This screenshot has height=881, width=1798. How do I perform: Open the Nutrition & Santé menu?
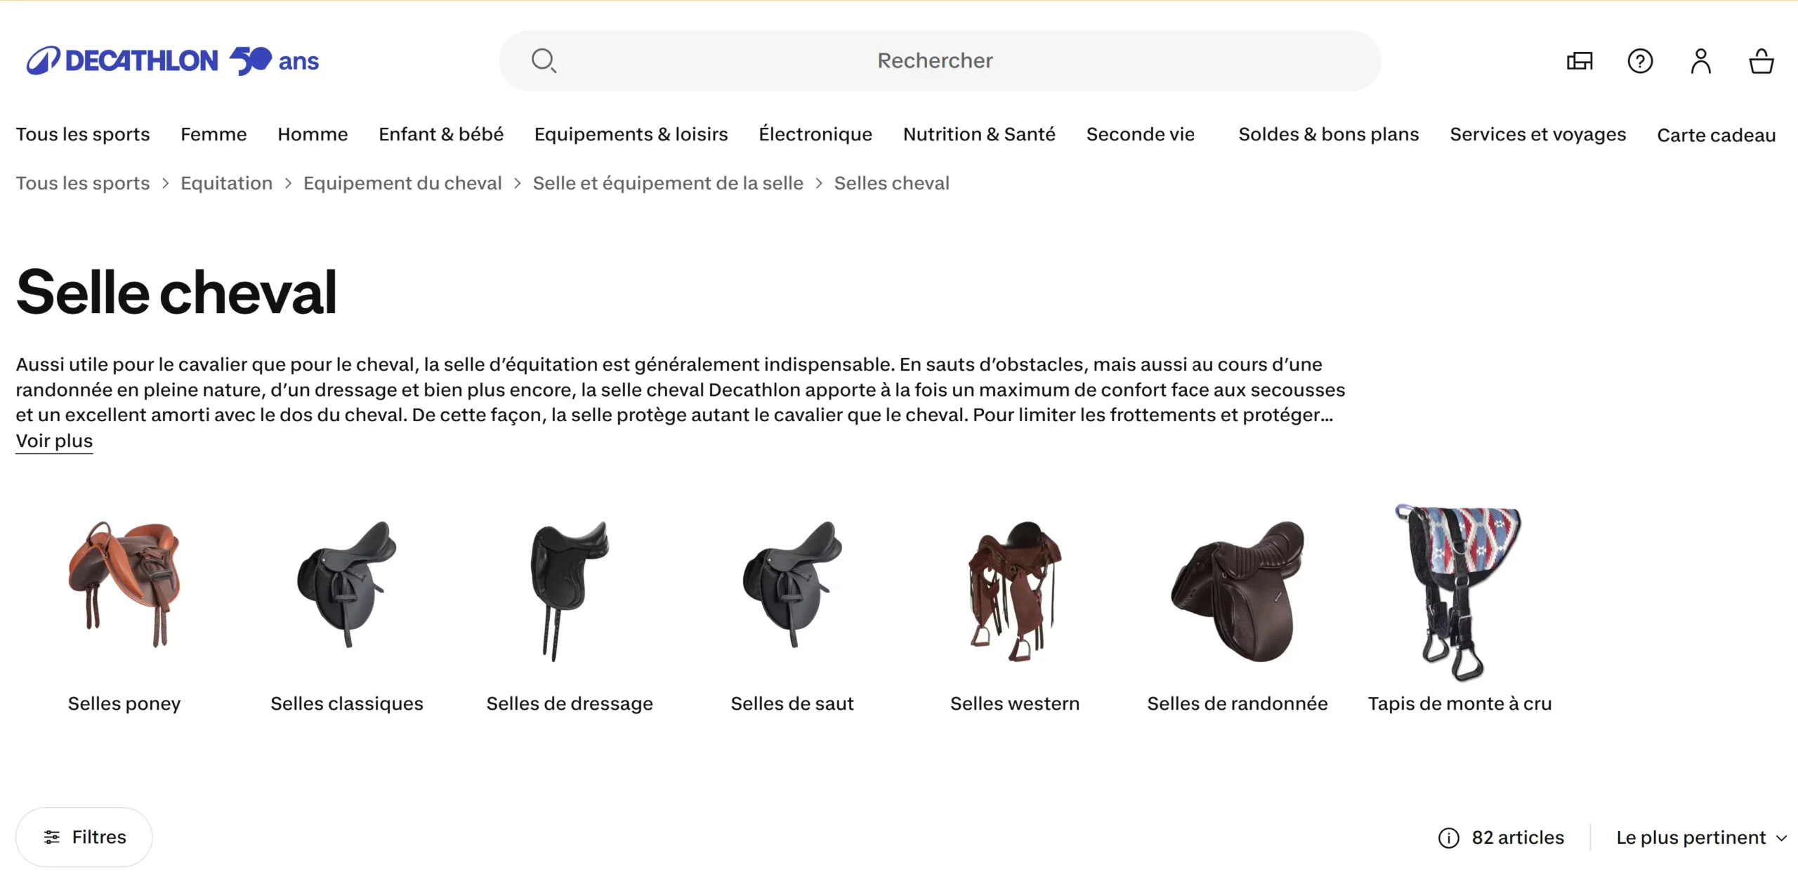pyautogui.click(x=979, y=134)
